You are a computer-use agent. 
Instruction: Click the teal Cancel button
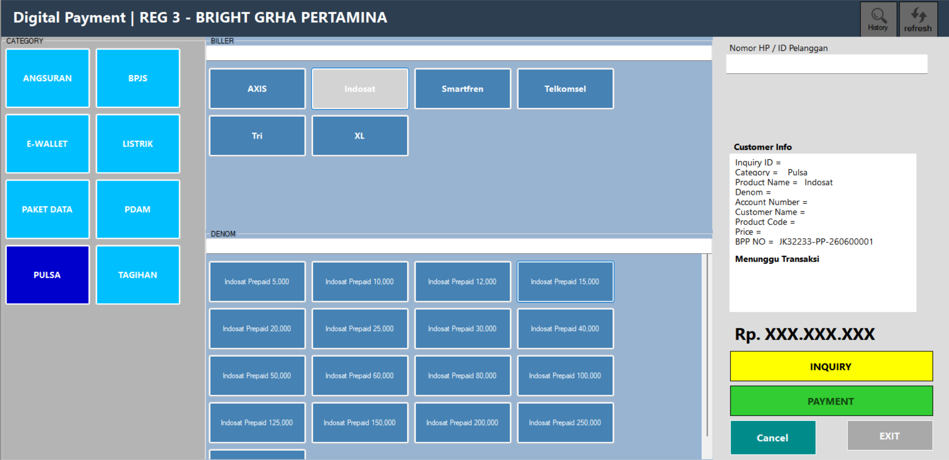click(773, 437)
